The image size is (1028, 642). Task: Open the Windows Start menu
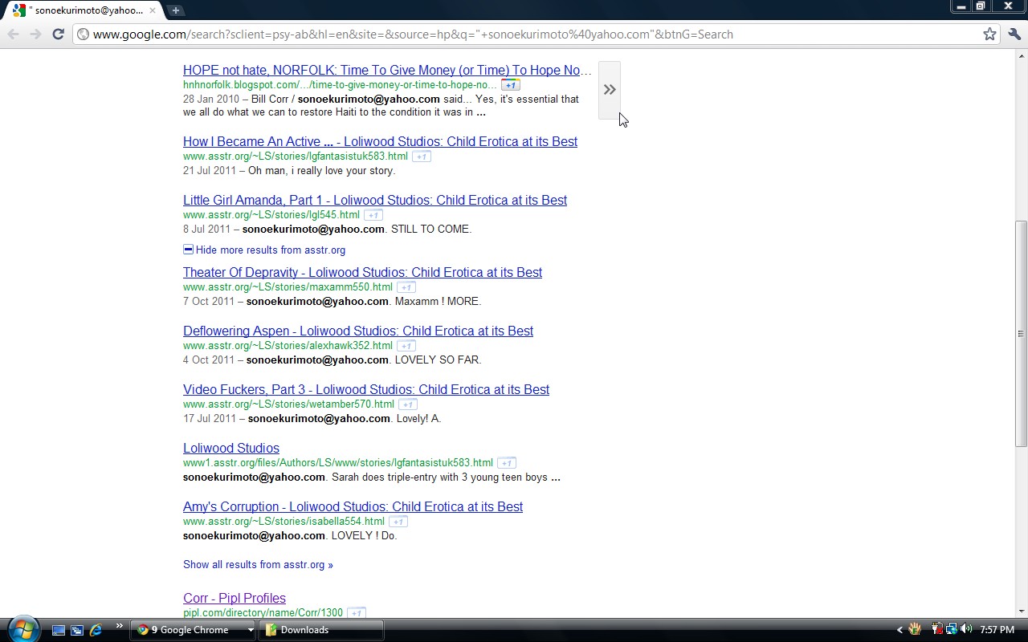pos(22,628)
